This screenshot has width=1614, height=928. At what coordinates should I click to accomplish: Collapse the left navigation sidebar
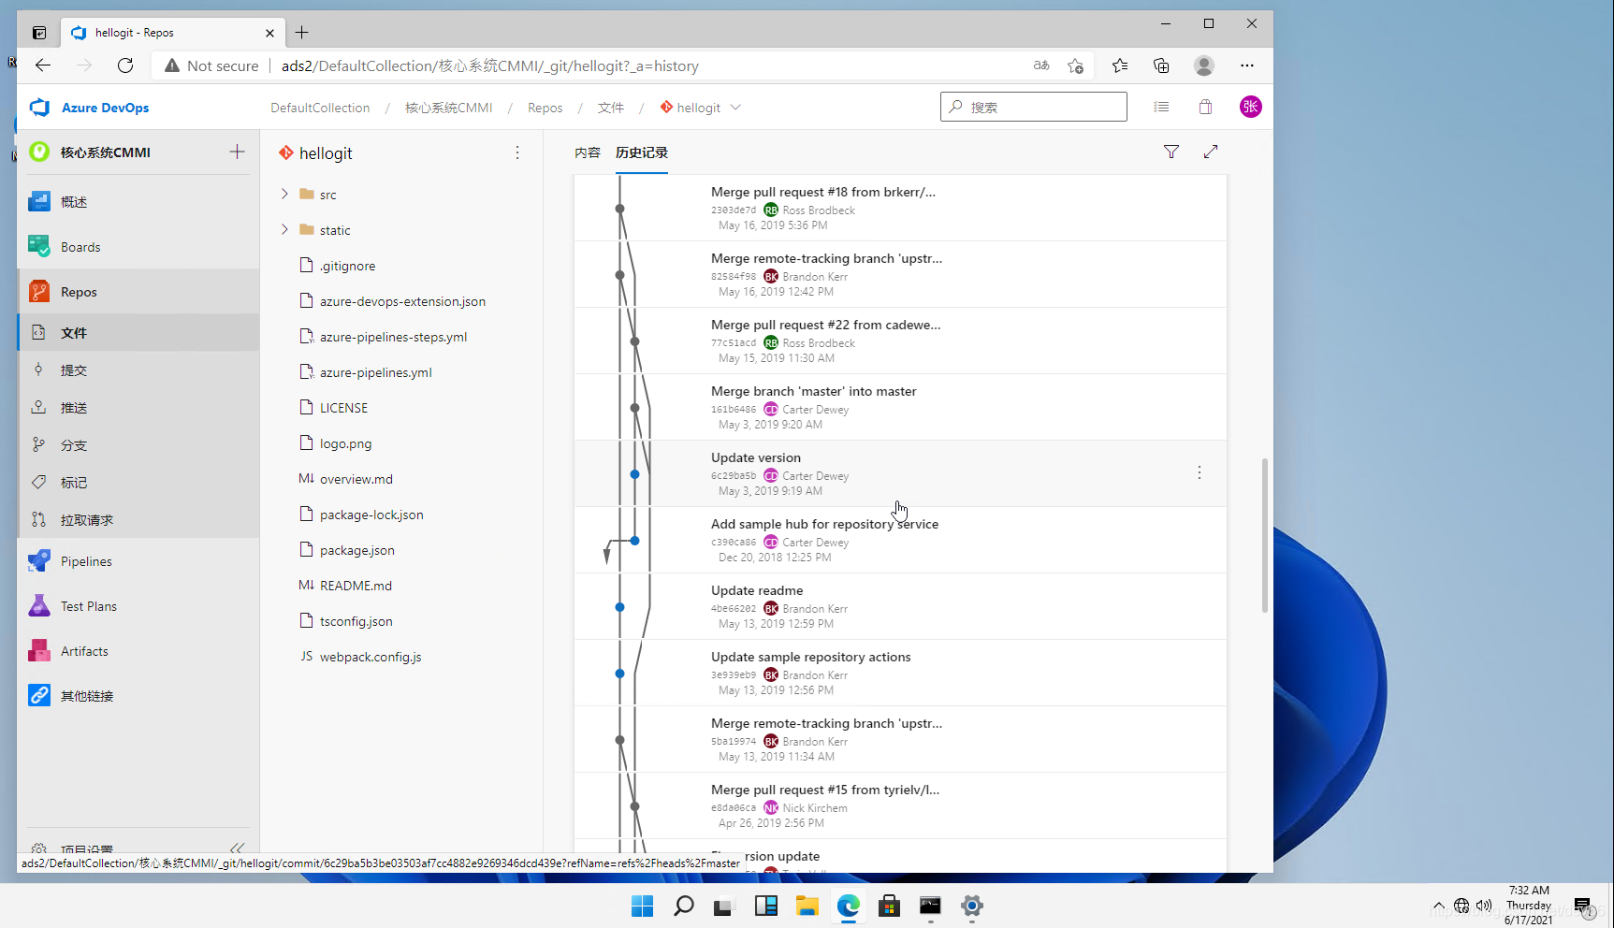pos(237,848)
